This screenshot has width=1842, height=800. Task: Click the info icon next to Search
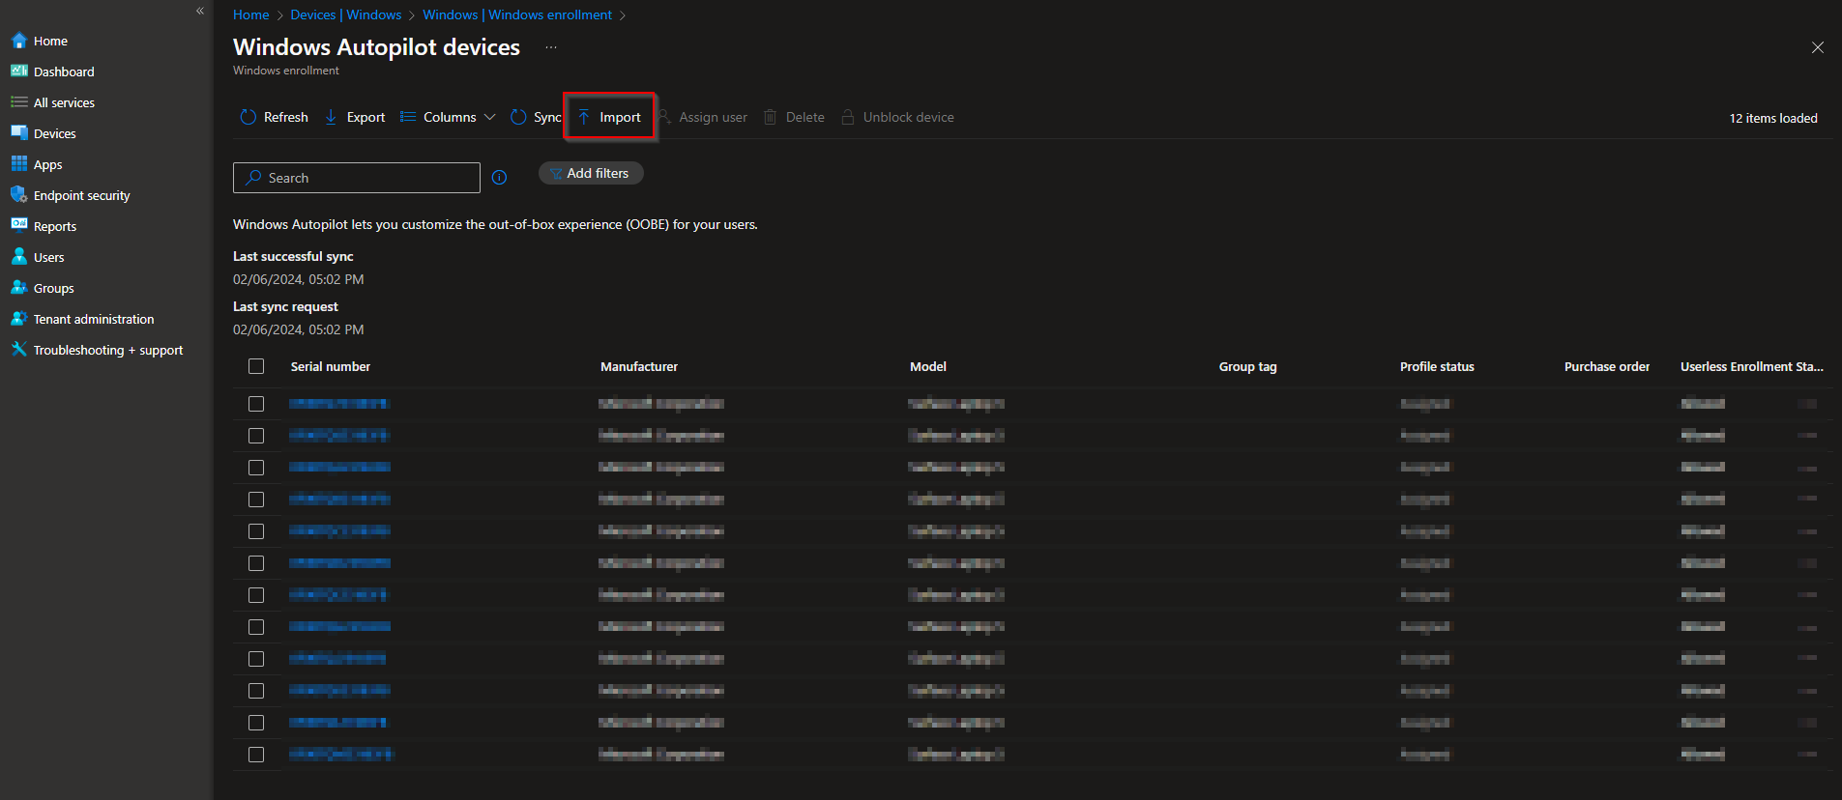[500, 178]
